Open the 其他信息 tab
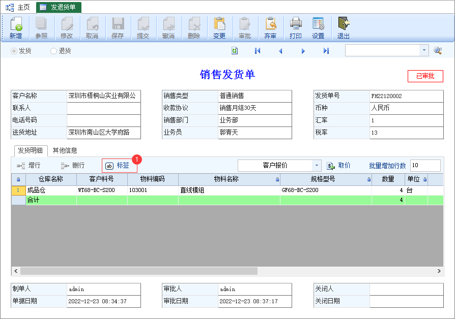 click(x=65, y=150)
